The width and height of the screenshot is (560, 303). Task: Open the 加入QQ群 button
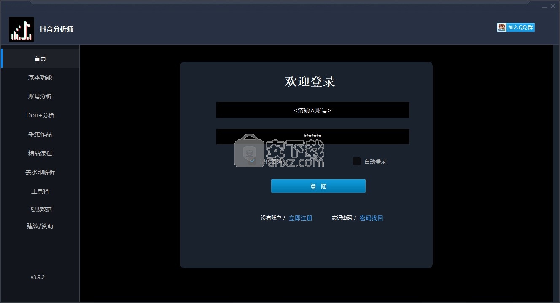[516, 27]
